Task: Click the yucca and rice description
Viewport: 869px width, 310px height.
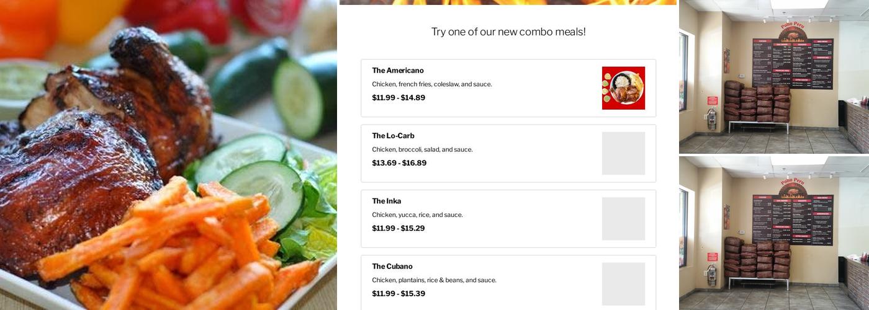Action: point(417,215)
